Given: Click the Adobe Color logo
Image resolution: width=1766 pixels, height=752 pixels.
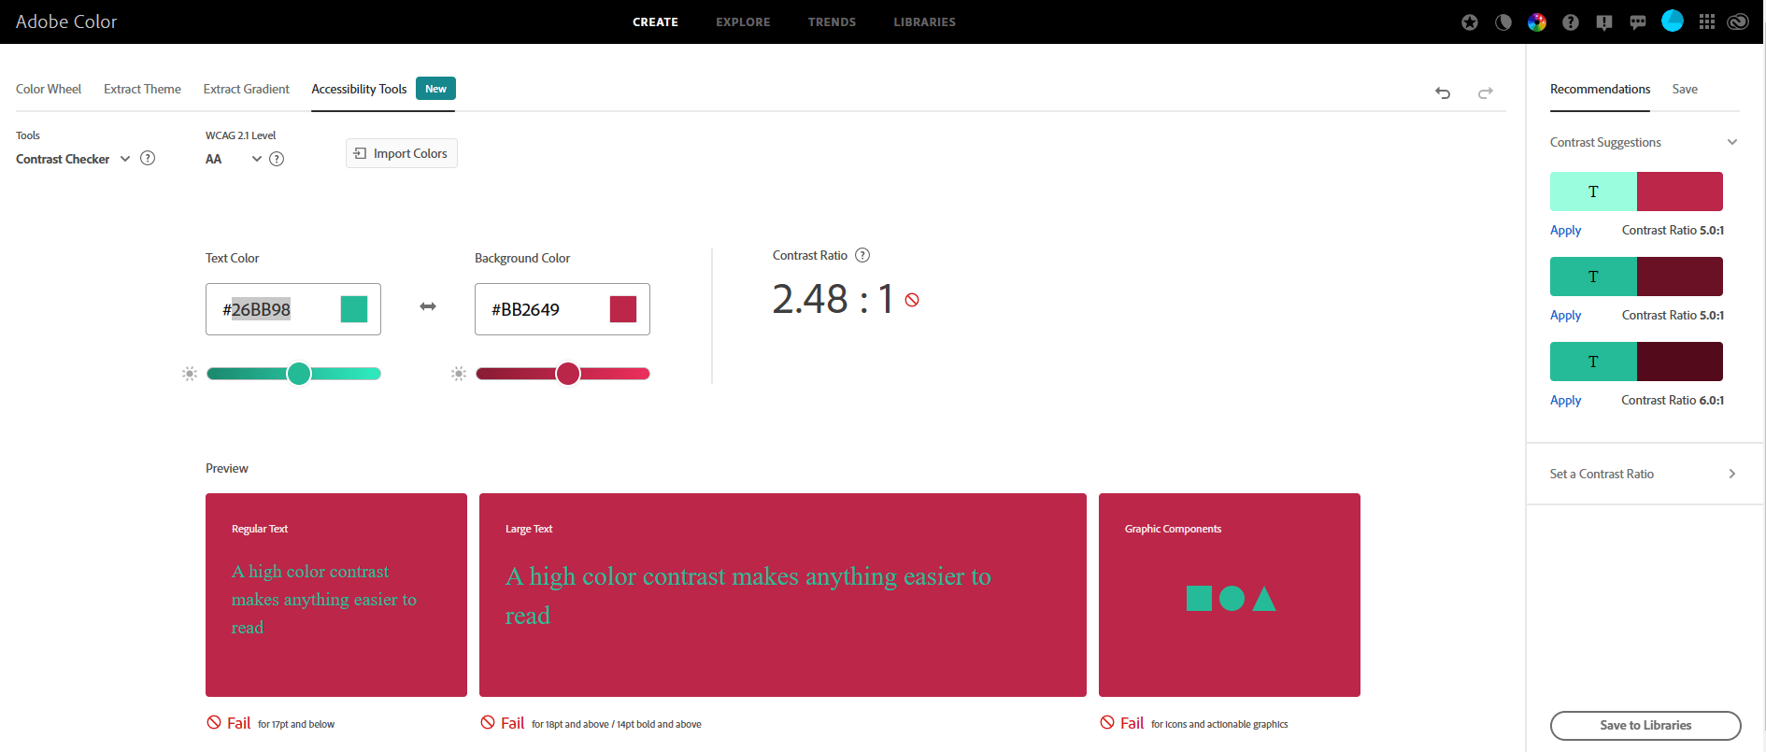Looking at the screenshot, I should coord(66,21).
